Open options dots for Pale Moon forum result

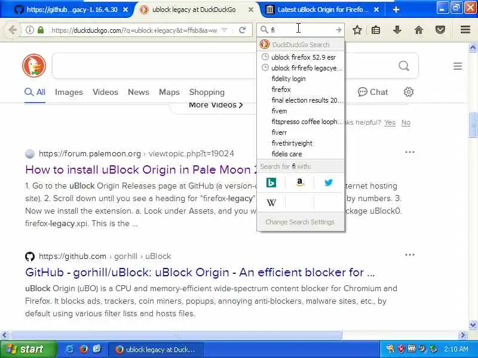[x=410, y=152]
